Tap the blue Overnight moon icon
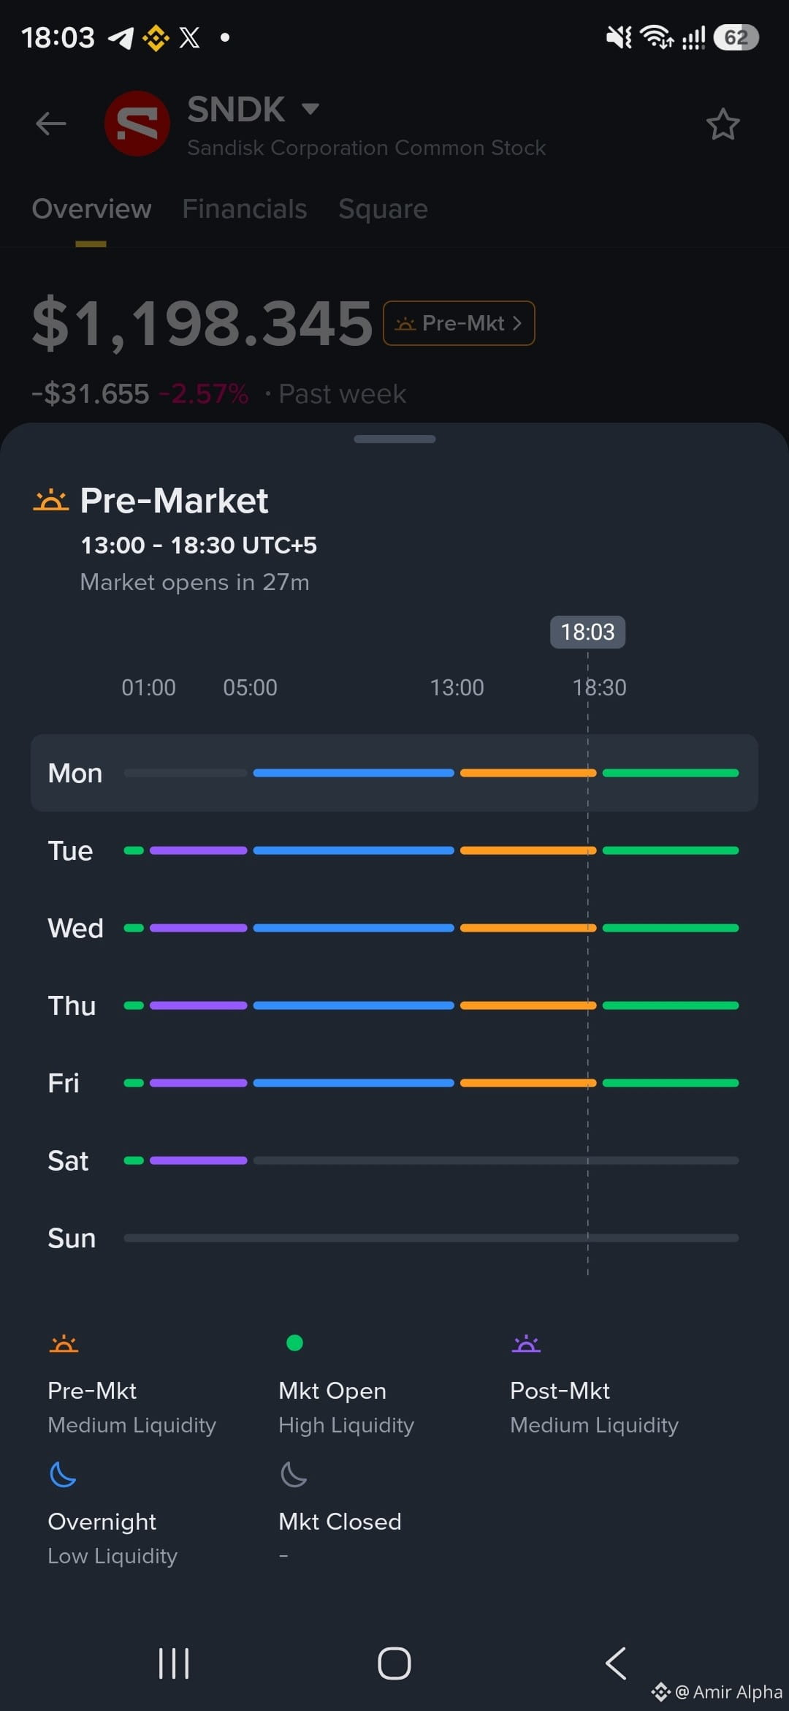The width and height of the screenshot is (789, 1711). point(63,1474)
